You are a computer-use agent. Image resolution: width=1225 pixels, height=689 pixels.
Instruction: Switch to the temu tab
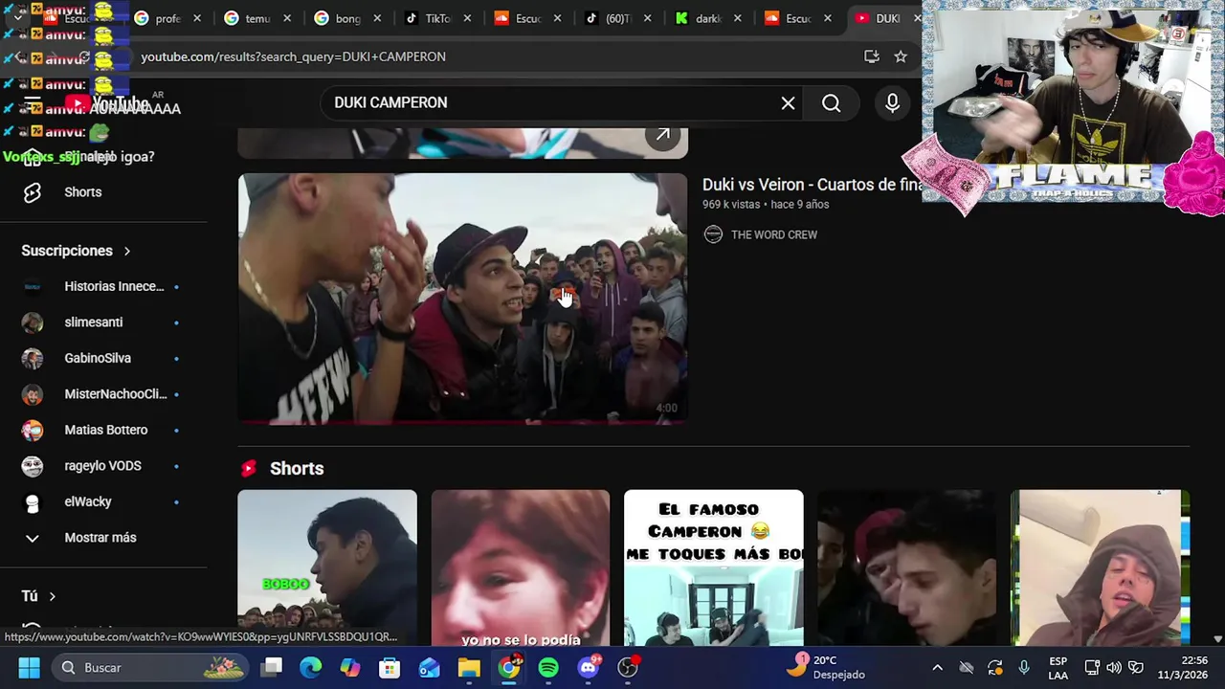tap(256, 18)
